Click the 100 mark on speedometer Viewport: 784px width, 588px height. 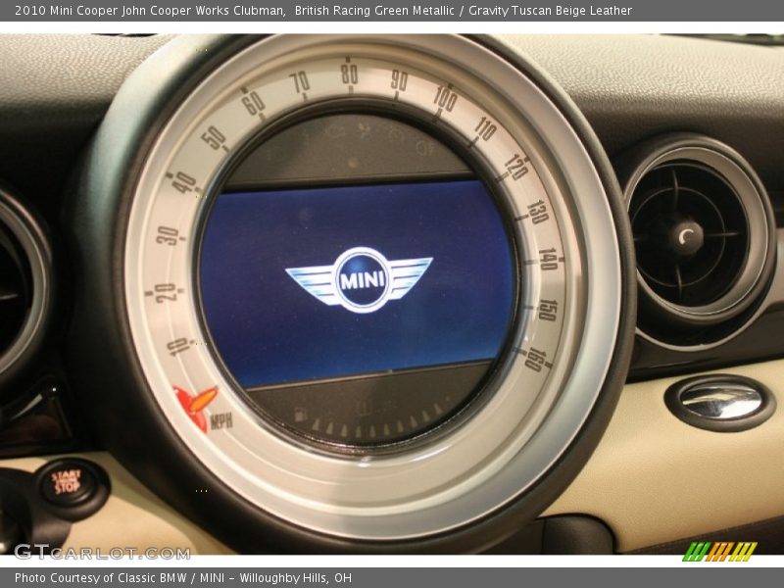(x=445, y=98)
